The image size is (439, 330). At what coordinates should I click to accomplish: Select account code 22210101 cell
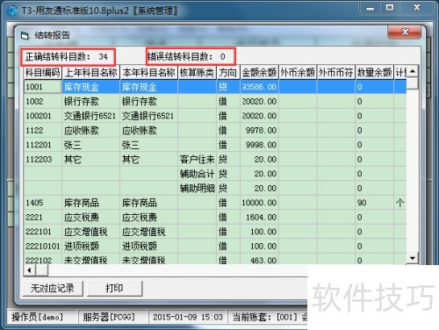click(43, 247)
